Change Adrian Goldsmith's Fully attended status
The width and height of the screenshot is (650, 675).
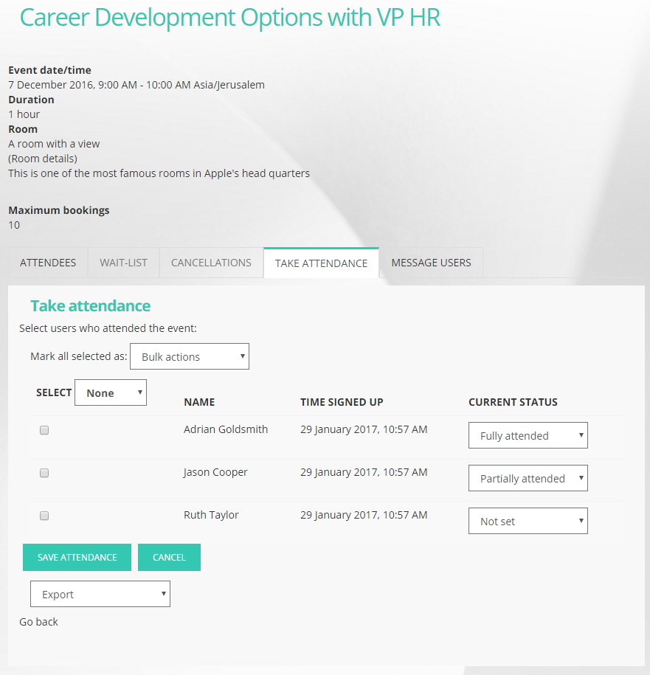(x=528, y=435)
